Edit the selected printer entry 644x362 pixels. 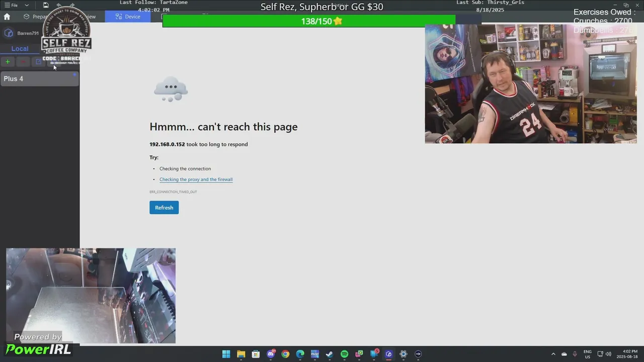38,62
